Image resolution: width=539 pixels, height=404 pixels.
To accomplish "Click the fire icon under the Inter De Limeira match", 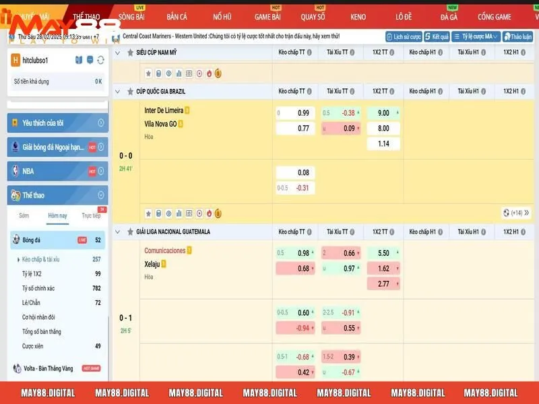I will click(210, 213).
